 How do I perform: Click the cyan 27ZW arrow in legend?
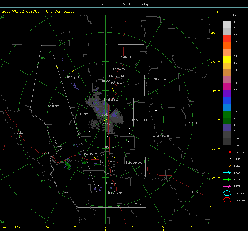[x=227, y=173]
